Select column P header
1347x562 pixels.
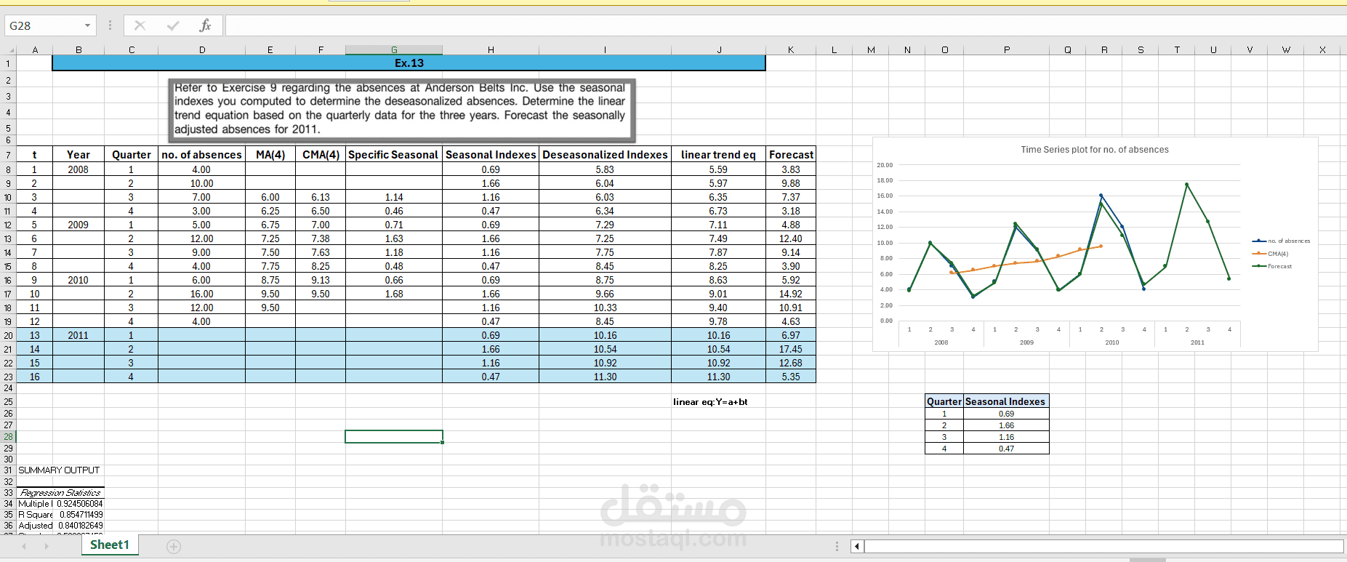1007,50
